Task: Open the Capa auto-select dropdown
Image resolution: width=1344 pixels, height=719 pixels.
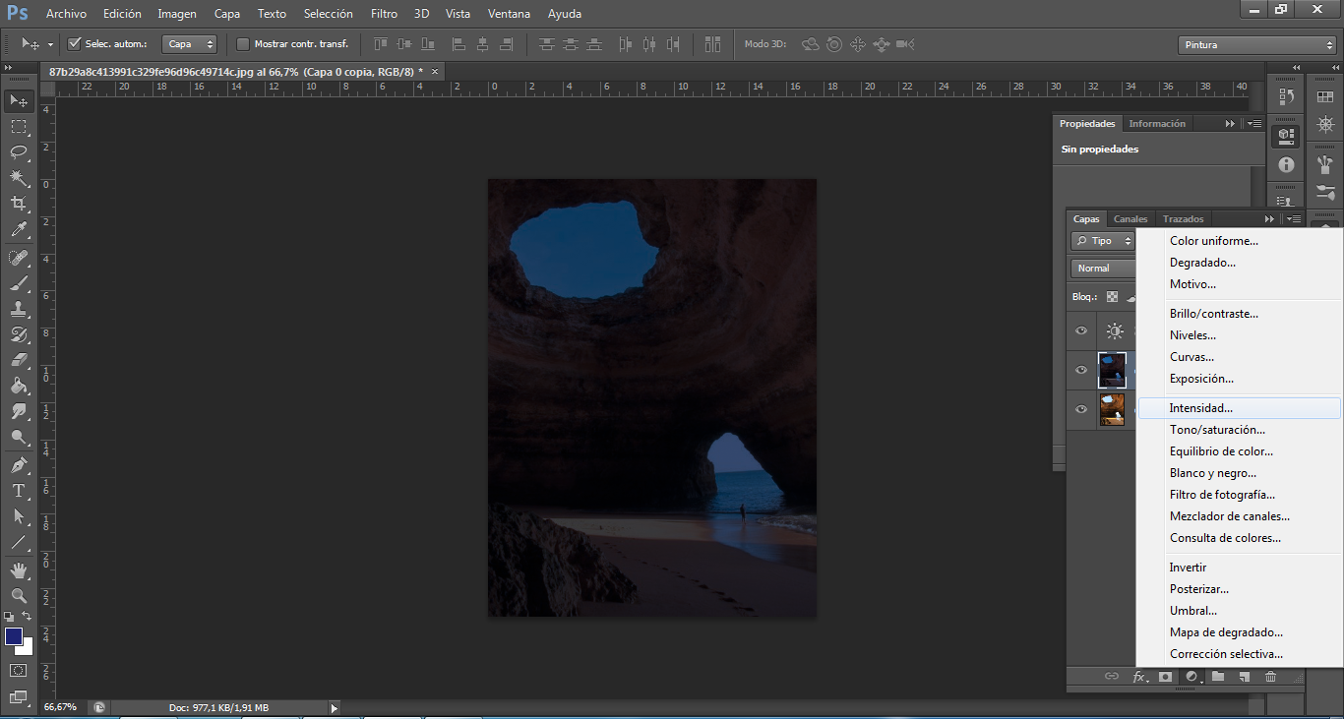Action: coord(190,44)
